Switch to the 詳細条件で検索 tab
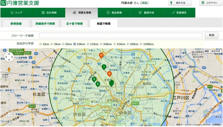223x127 pixels. click(45, 23)
